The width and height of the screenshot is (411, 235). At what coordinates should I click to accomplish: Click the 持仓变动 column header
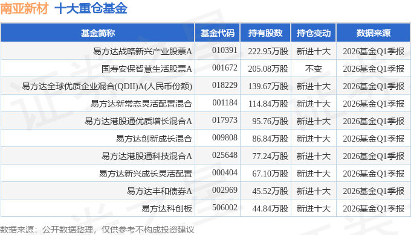point(314,33)
